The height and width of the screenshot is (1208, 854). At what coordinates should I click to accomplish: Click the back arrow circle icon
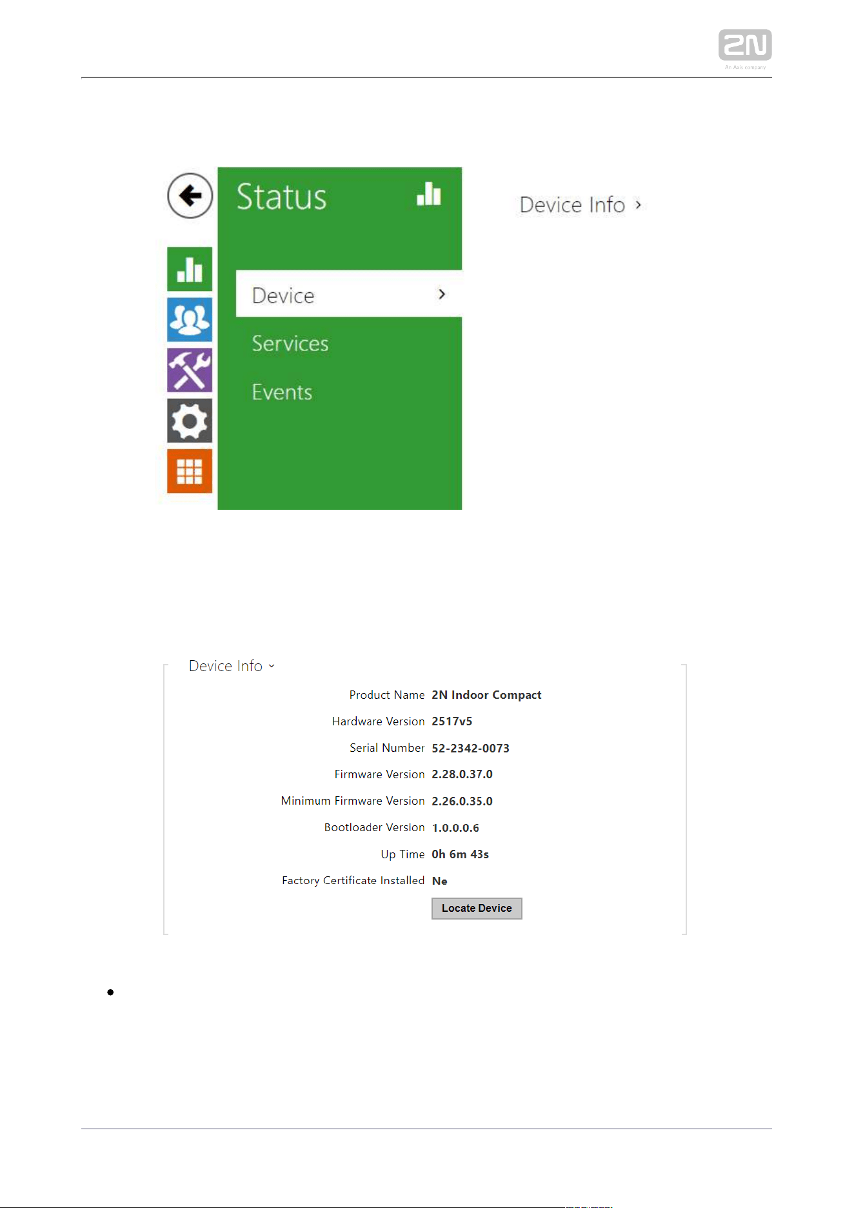[x=190, y=196]
